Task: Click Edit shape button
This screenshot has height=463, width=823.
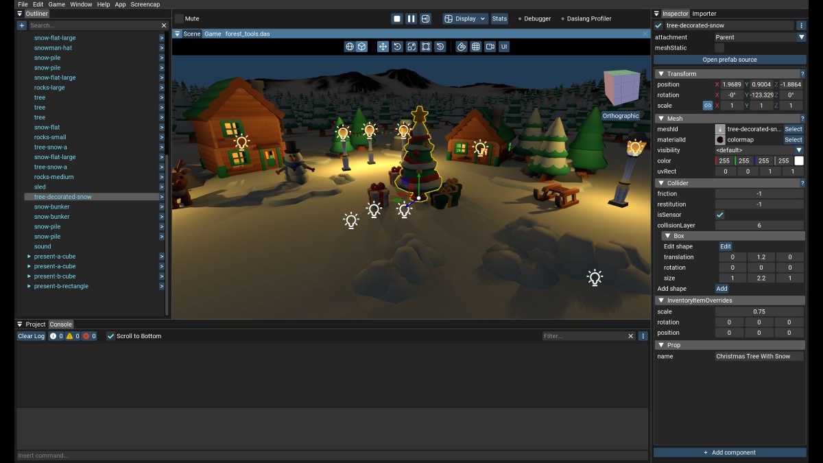Action: pos(725,246)
